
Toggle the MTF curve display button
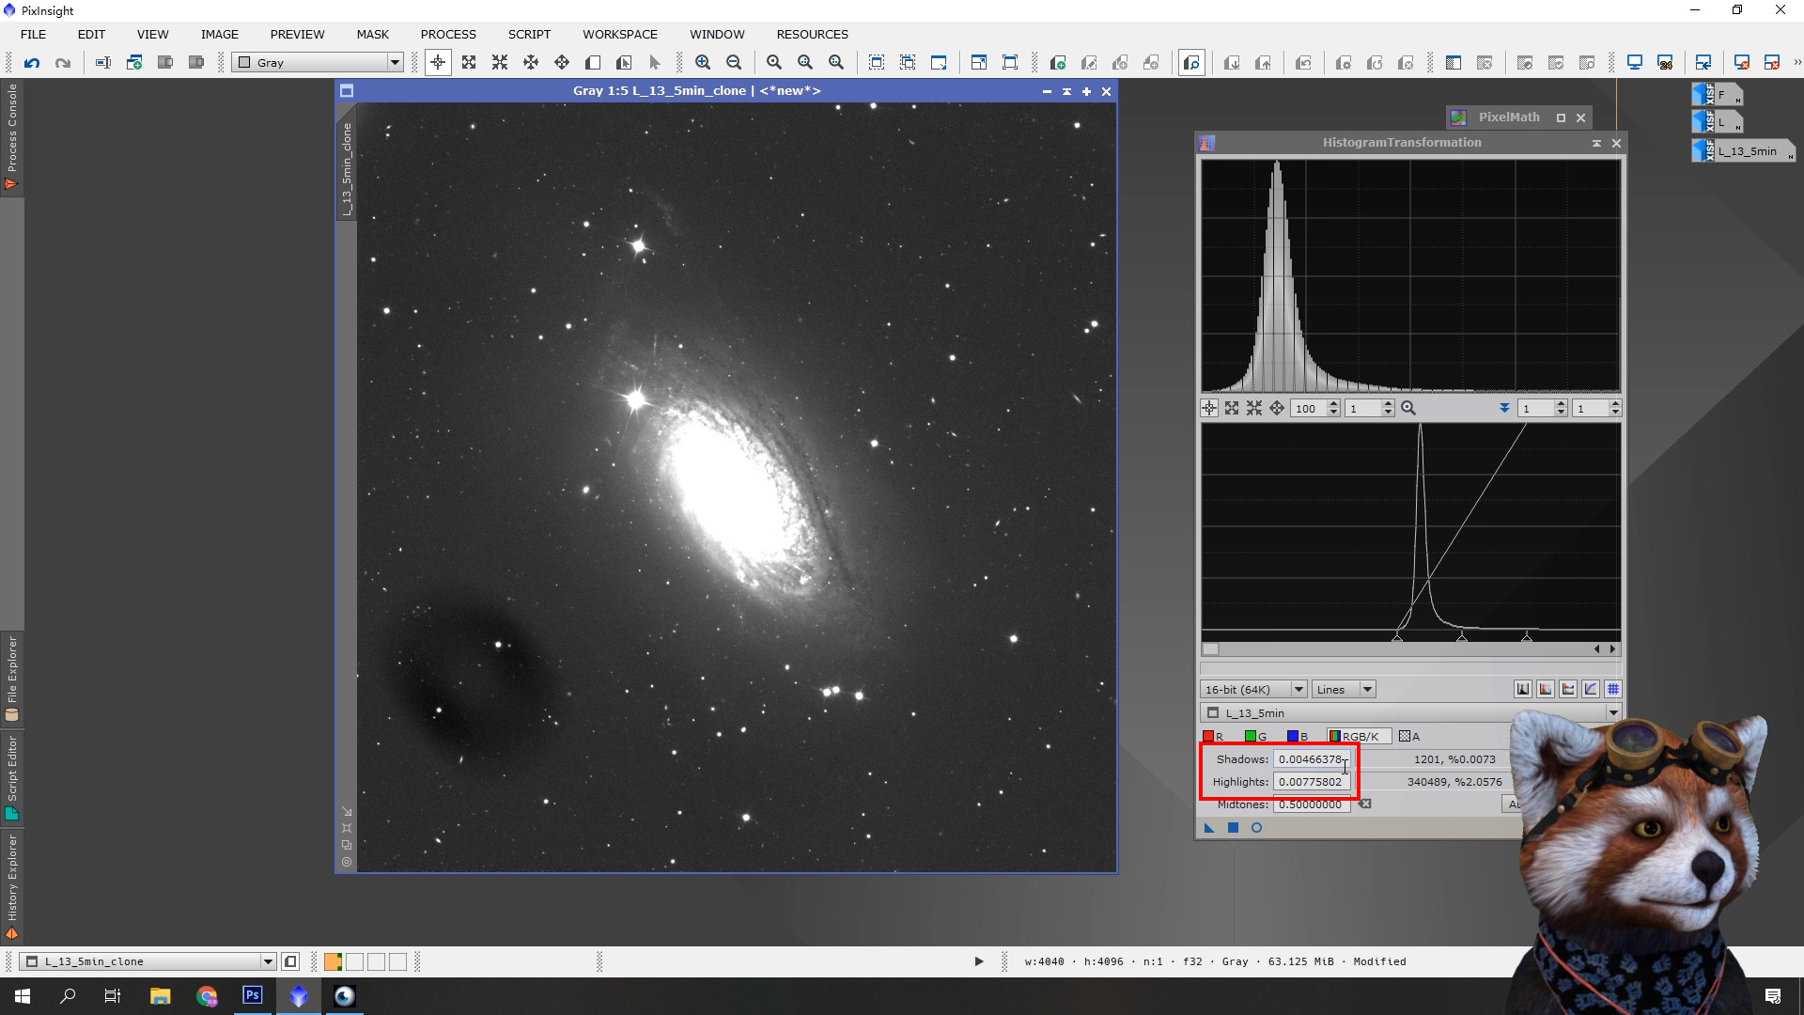(x=1591, y=690)
